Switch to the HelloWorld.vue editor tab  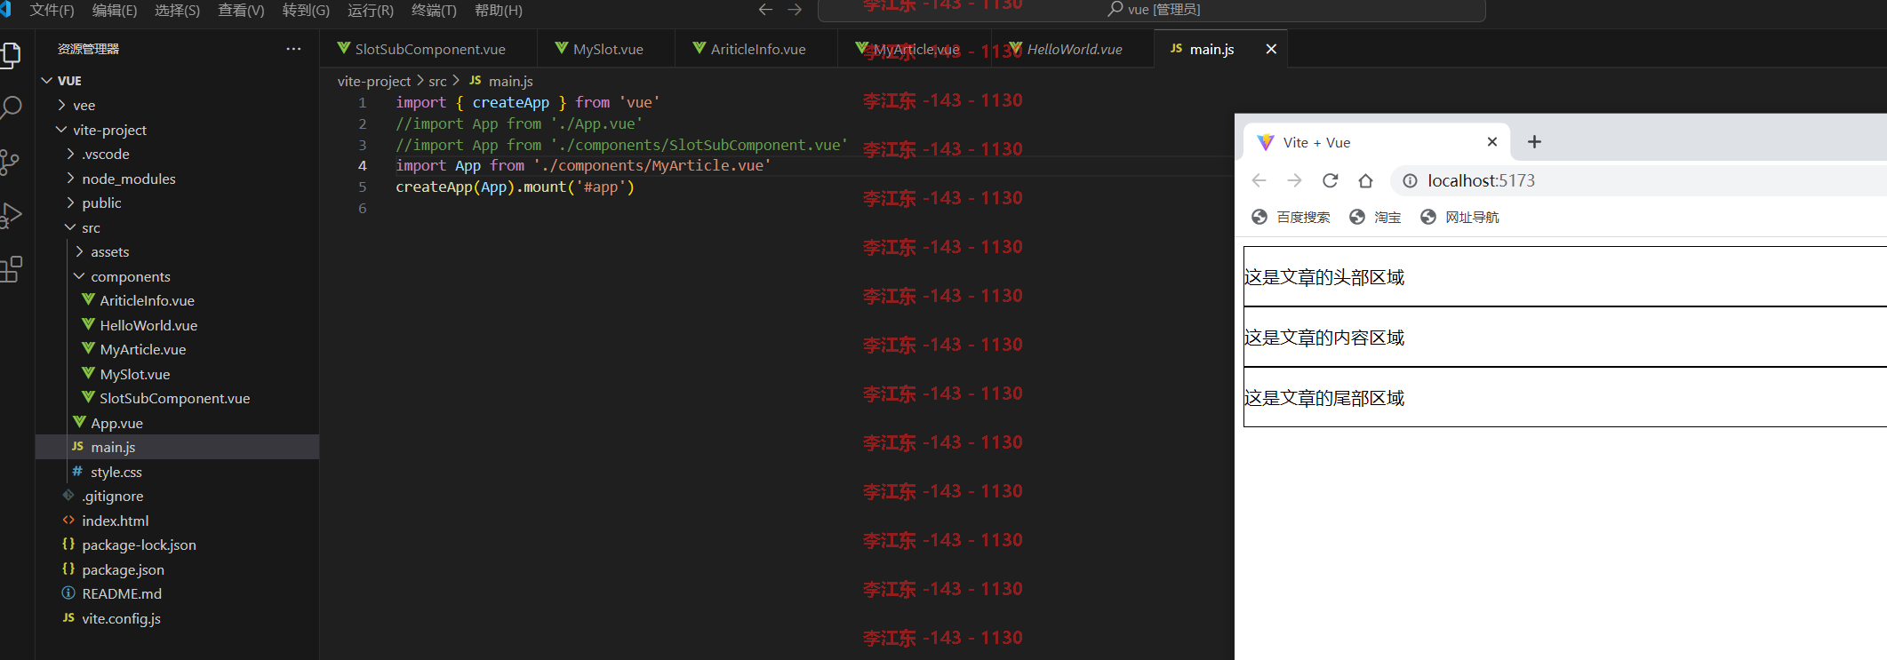tap(1074, 49)
